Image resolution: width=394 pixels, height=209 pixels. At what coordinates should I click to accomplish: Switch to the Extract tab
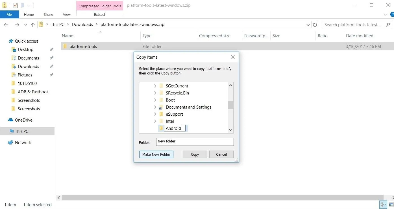99,14
